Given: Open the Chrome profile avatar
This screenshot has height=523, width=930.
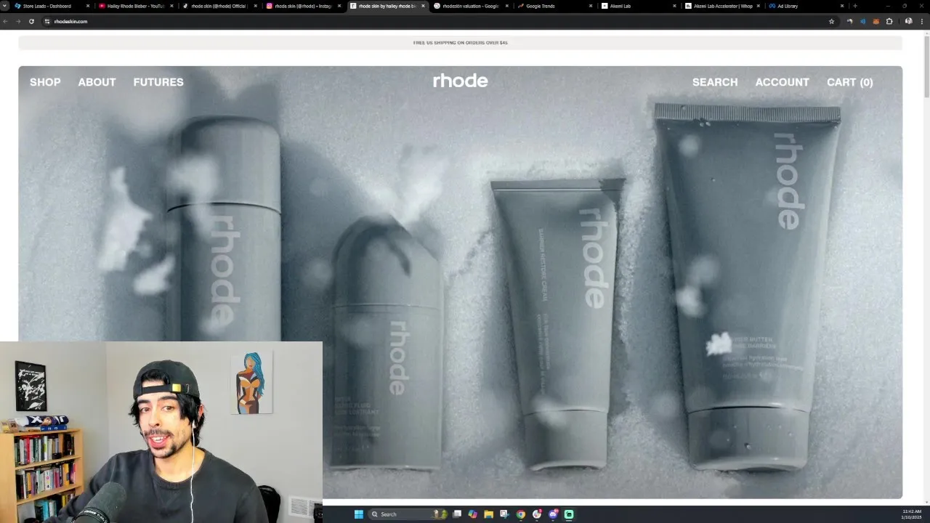Looking at the screenshot, I should 908,21.
